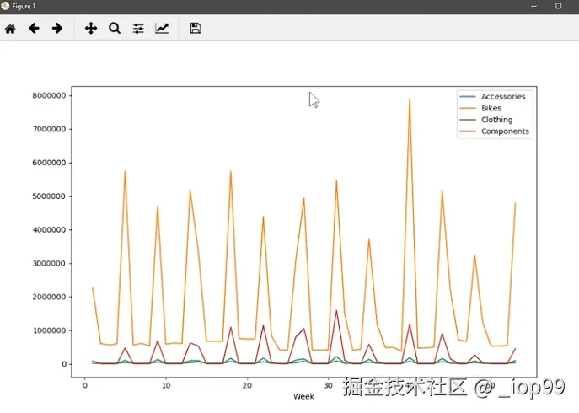Screen dimensions: 579x413
Task: Click the highest red Components peak
Action: pyautogui.click(x=336, y=311)
